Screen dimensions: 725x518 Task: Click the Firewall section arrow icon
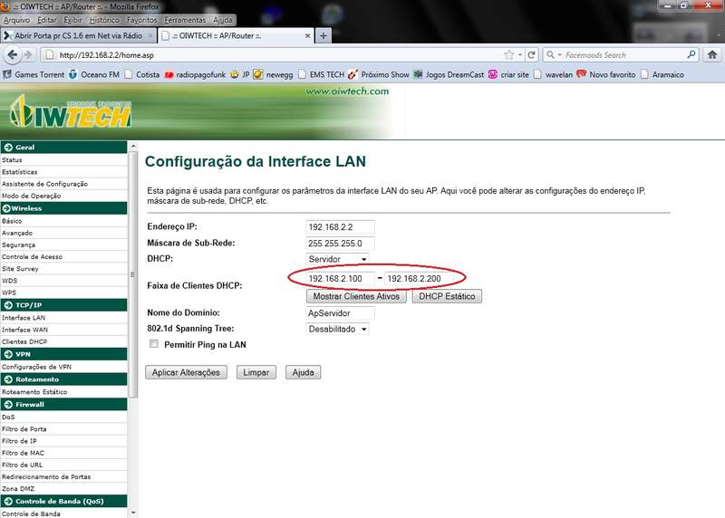[8, 404]
